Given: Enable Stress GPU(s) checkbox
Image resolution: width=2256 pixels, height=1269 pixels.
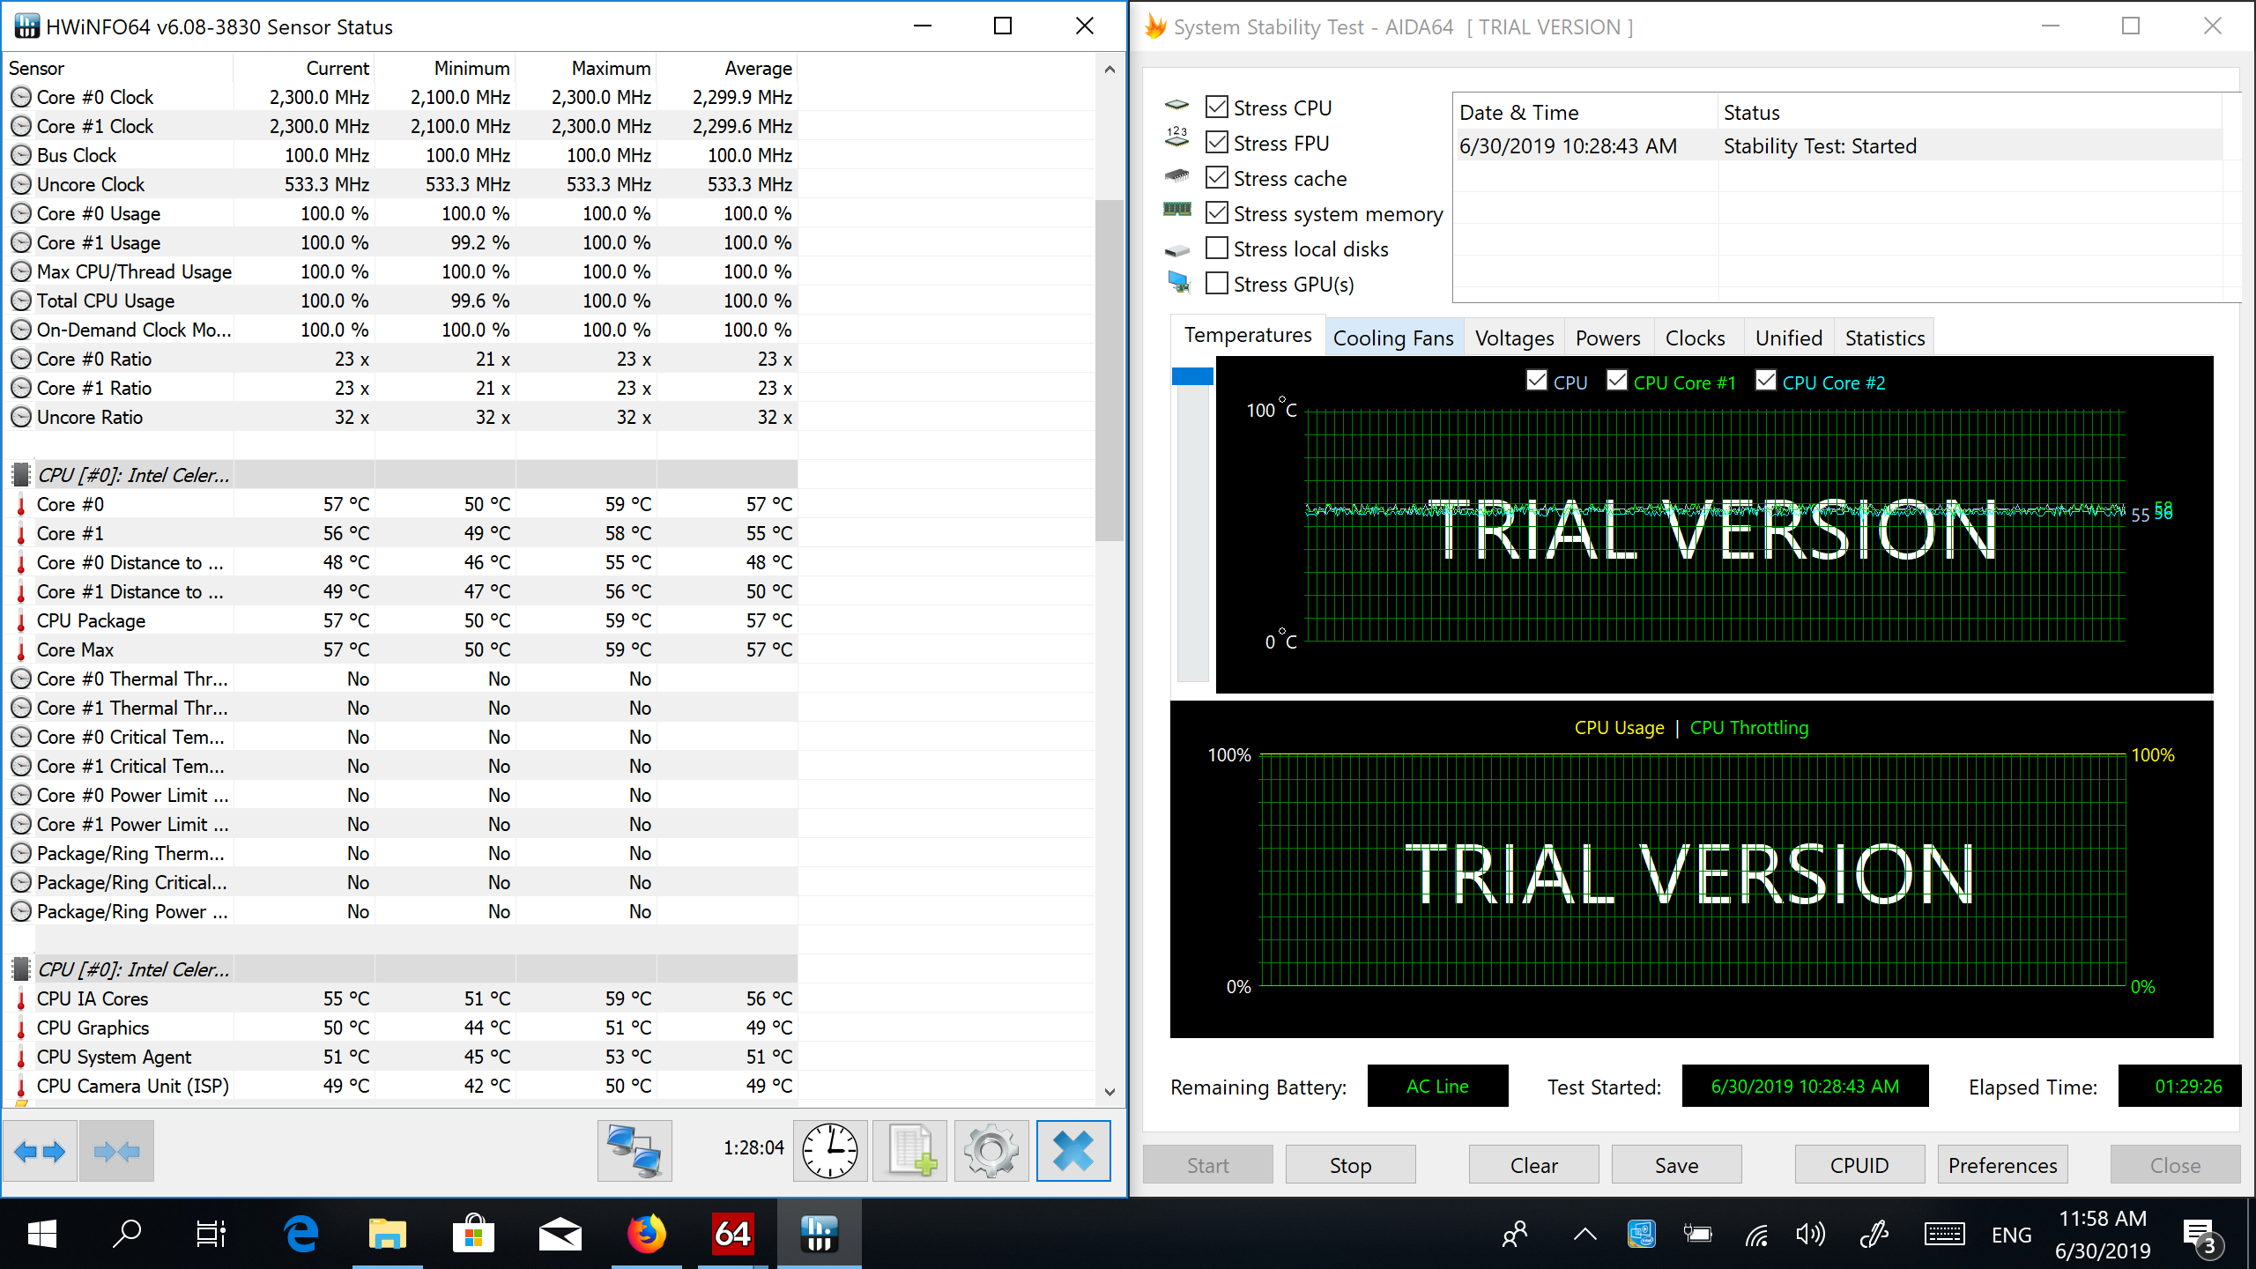Looking at the screenshot, I should tap(1217, 284).
